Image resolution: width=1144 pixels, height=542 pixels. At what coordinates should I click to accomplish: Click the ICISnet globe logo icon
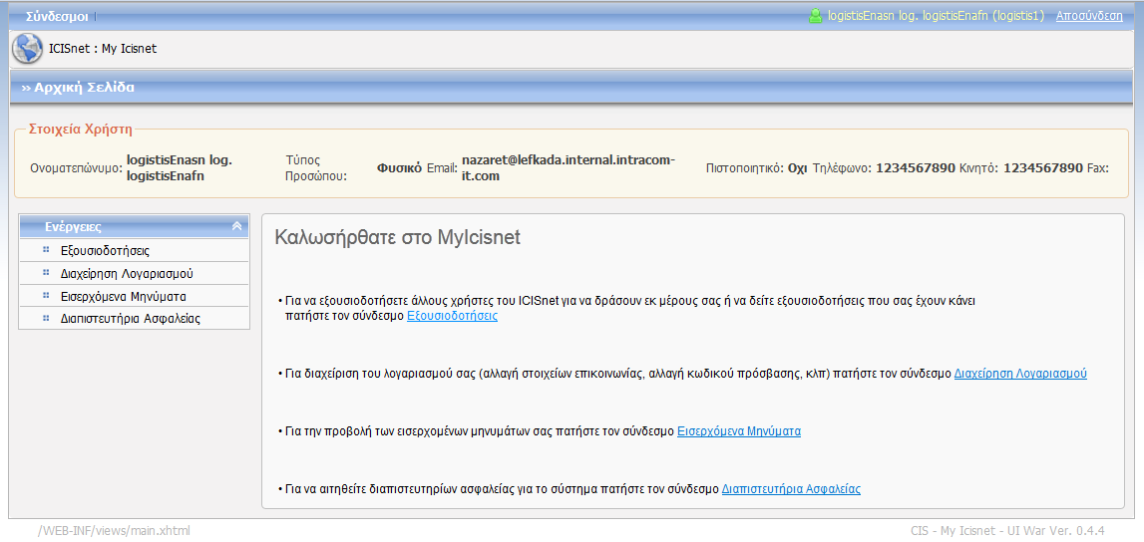coord(27,50)
